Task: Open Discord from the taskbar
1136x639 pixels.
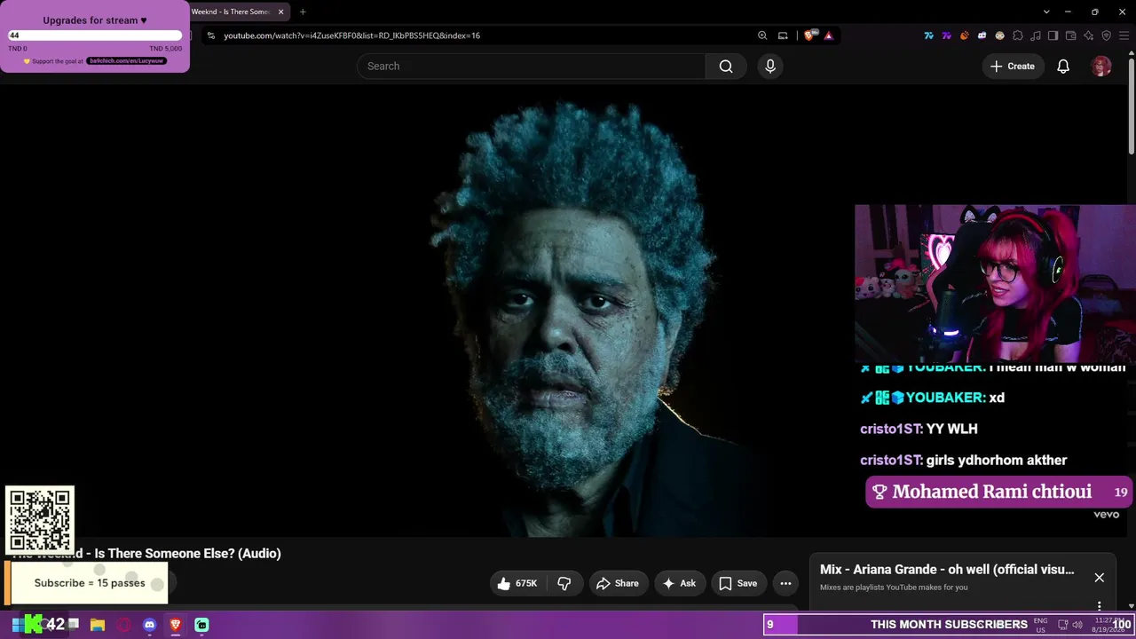Action: (149, 625)
